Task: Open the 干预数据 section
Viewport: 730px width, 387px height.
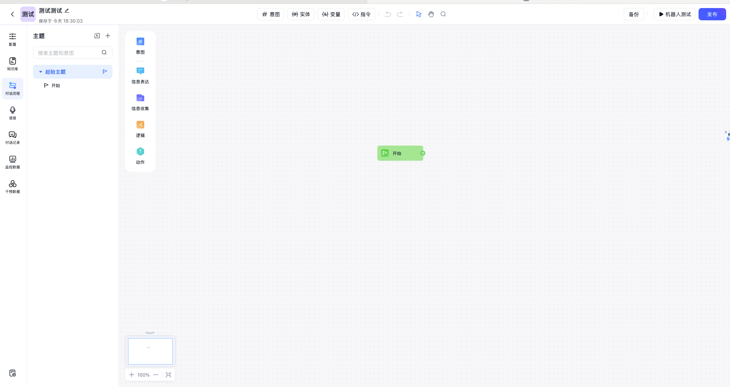Action: pos(13,186)
